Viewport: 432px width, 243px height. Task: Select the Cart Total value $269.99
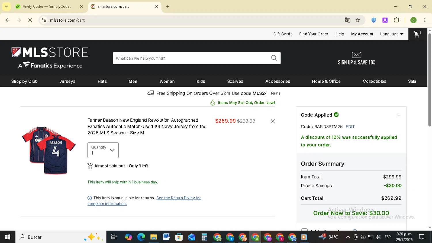[391, 198]
